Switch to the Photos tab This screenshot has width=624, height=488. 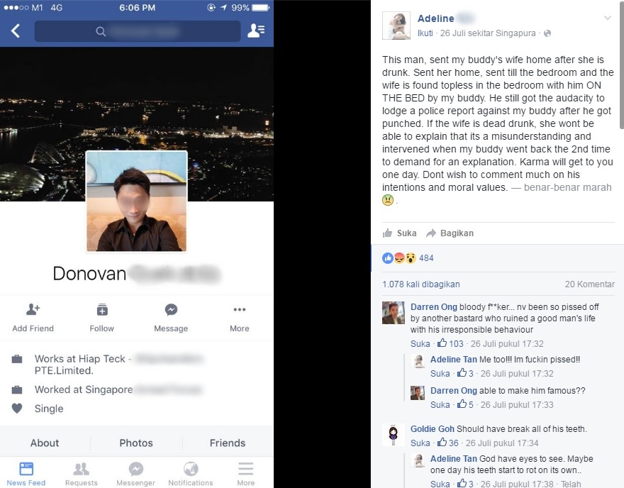click(x=136, y=443)
